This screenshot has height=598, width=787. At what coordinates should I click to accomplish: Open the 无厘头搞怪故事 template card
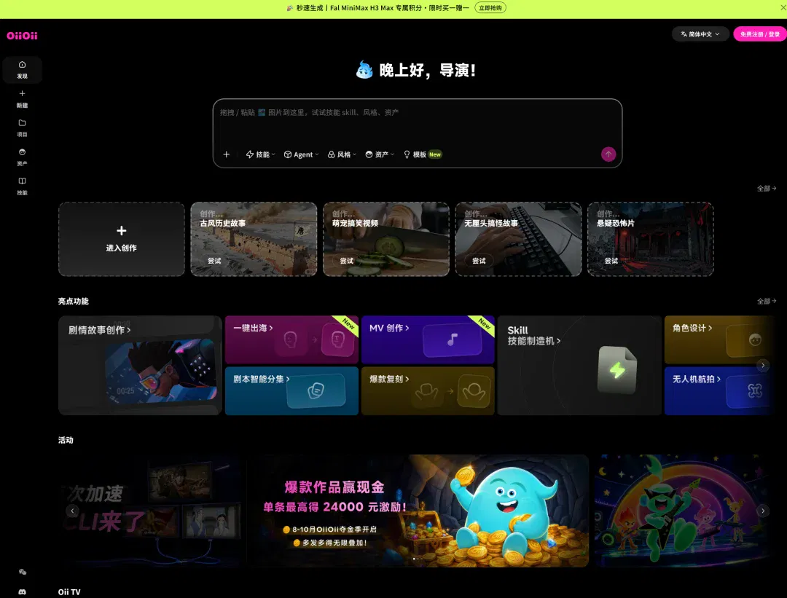pos(518,240)
